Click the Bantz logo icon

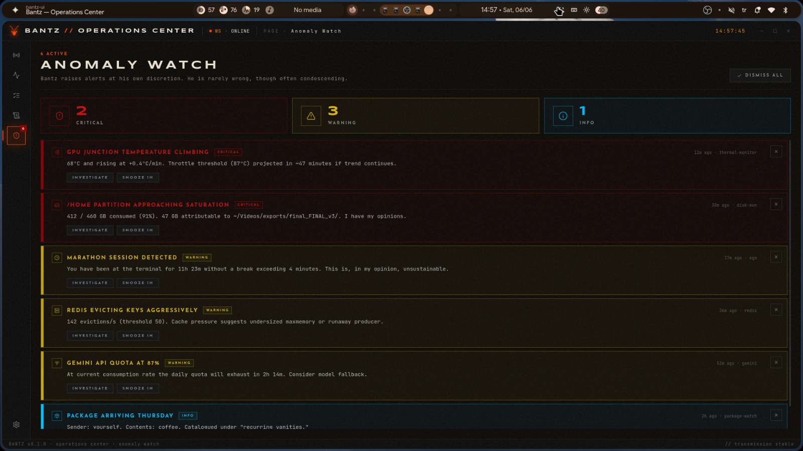coord(14,31)
